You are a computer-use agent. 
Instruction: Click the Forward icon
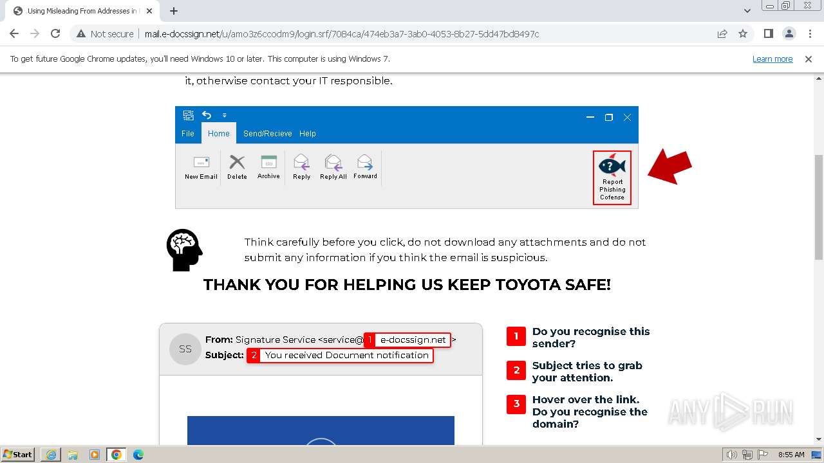coord(365,167)
